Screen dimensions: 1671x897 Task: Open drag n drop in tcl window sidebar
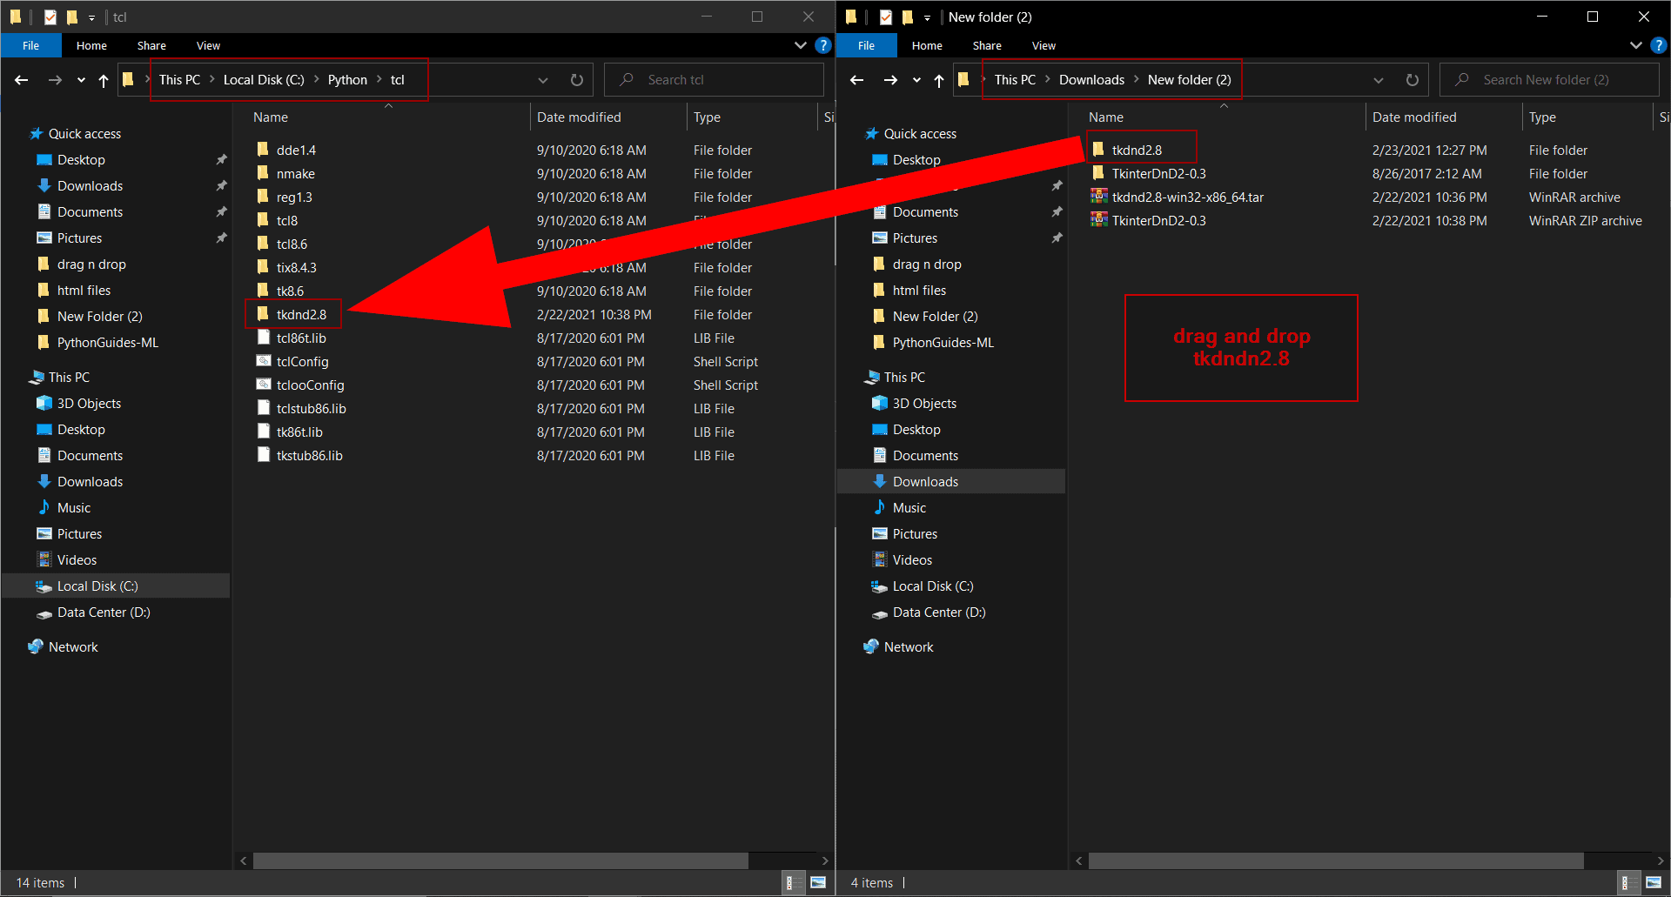[82, 264]
